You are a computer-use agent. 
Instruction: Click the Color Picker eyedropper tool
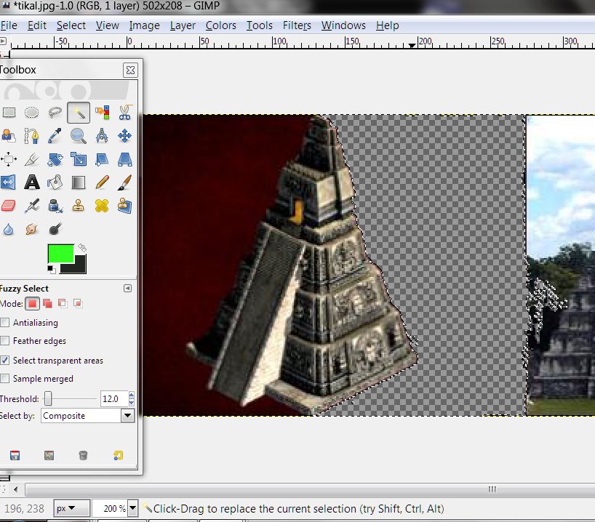pyautogui.click(x=55, y=136)
